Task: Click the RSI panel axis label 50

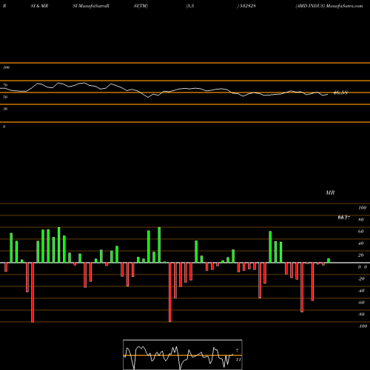Action: 5,97
